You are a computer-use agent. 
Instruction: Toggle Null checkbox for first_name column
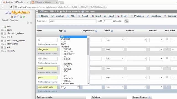(x=167, y=48)
